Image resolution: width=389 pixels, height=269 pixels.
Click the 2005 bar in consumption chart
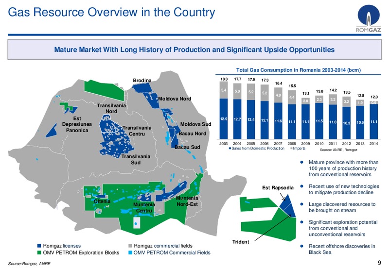(251, 111)
